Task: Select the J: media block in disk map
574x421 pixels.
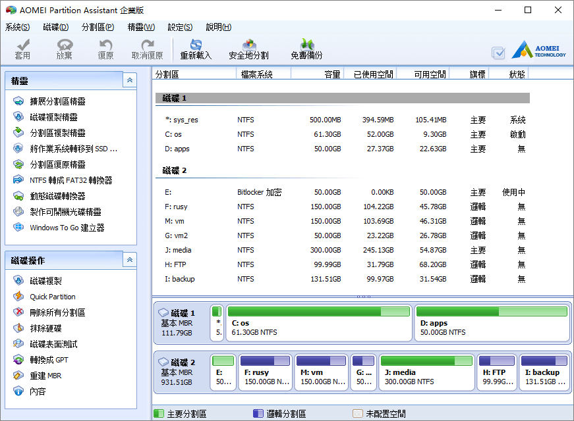Action: [x=426, y=372]
